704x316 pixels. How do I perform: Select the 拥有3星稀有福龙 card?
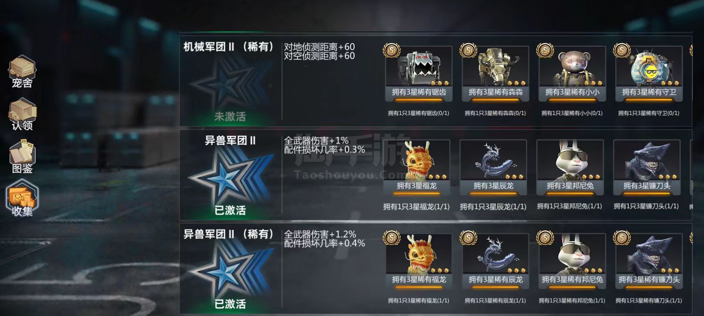[x=418, y=261]
